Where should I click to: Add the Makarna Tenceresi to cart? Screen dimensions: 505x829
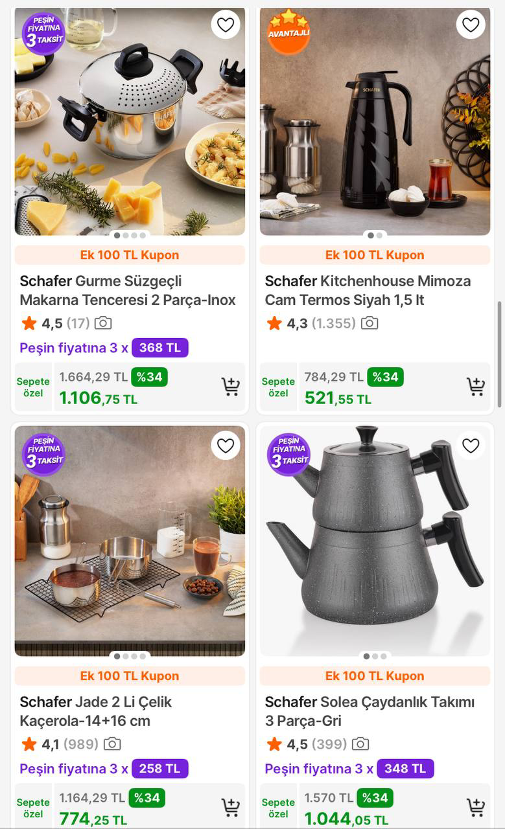pyautogui.click(x=231, y=387)
